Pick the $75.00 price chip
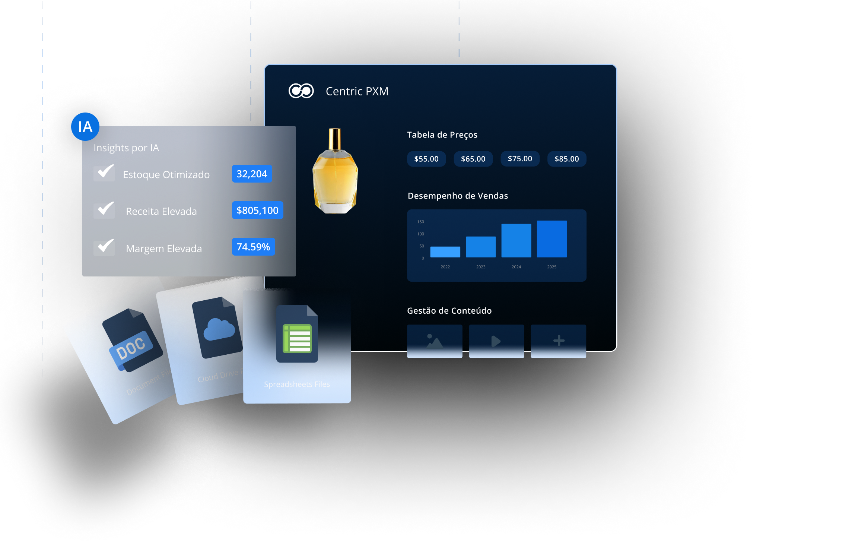Viewport: 855px width, 541px height. [520, 159]
